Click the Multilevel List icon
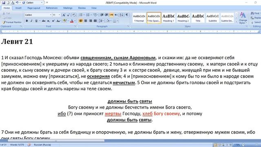Screen dimensions: 261x147 95,15
